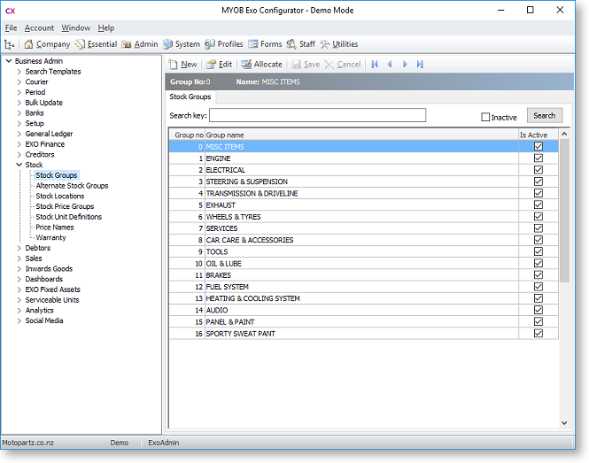Edit the selected stock group
The image size is (589, 463).
click(x=220, y=65)
